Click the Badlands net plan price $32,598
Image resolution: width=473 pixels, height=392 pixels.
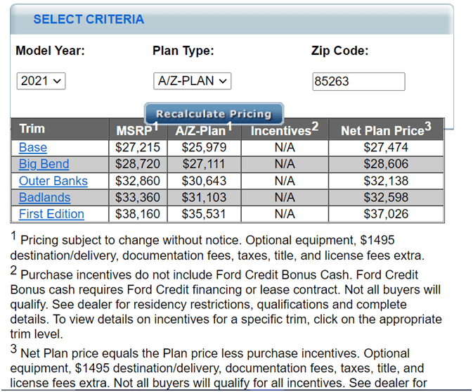386,198
